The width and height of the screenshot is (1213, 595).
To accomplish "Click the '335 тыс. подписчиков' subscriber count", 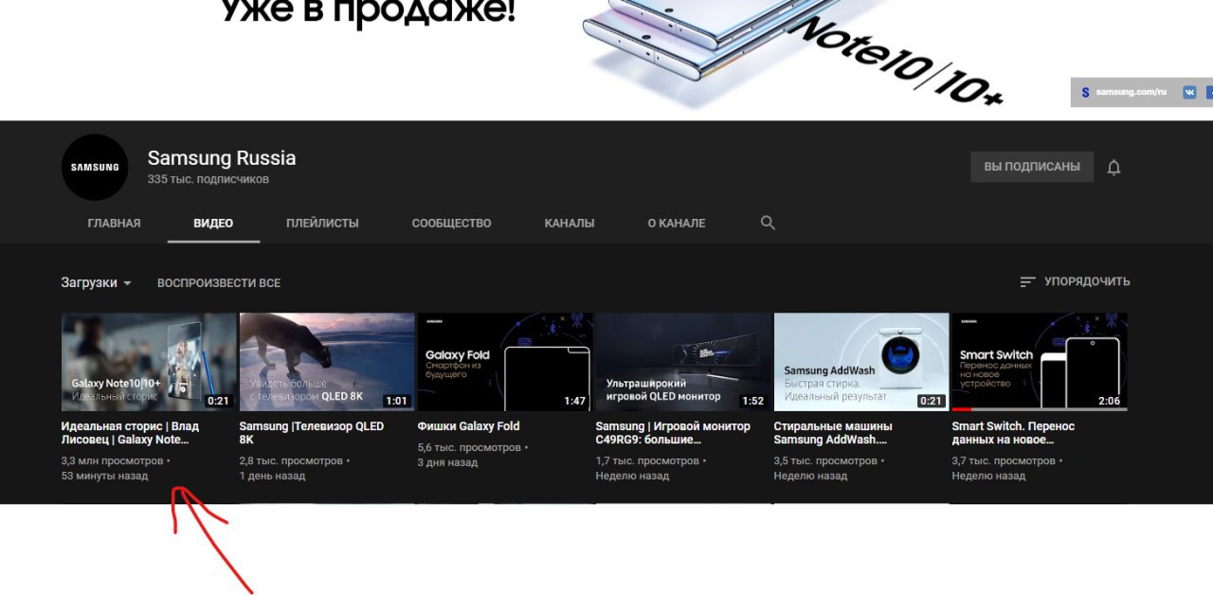I will [x=208, y=179].
